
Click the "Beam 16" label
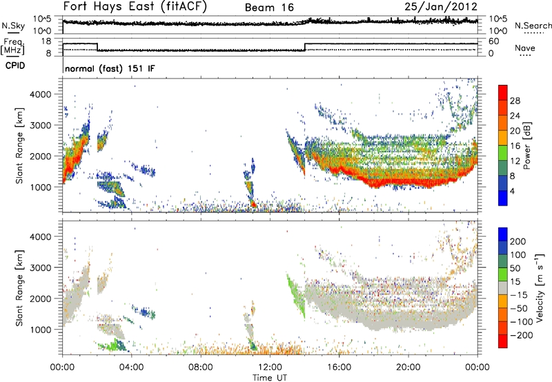coord(269,8)
